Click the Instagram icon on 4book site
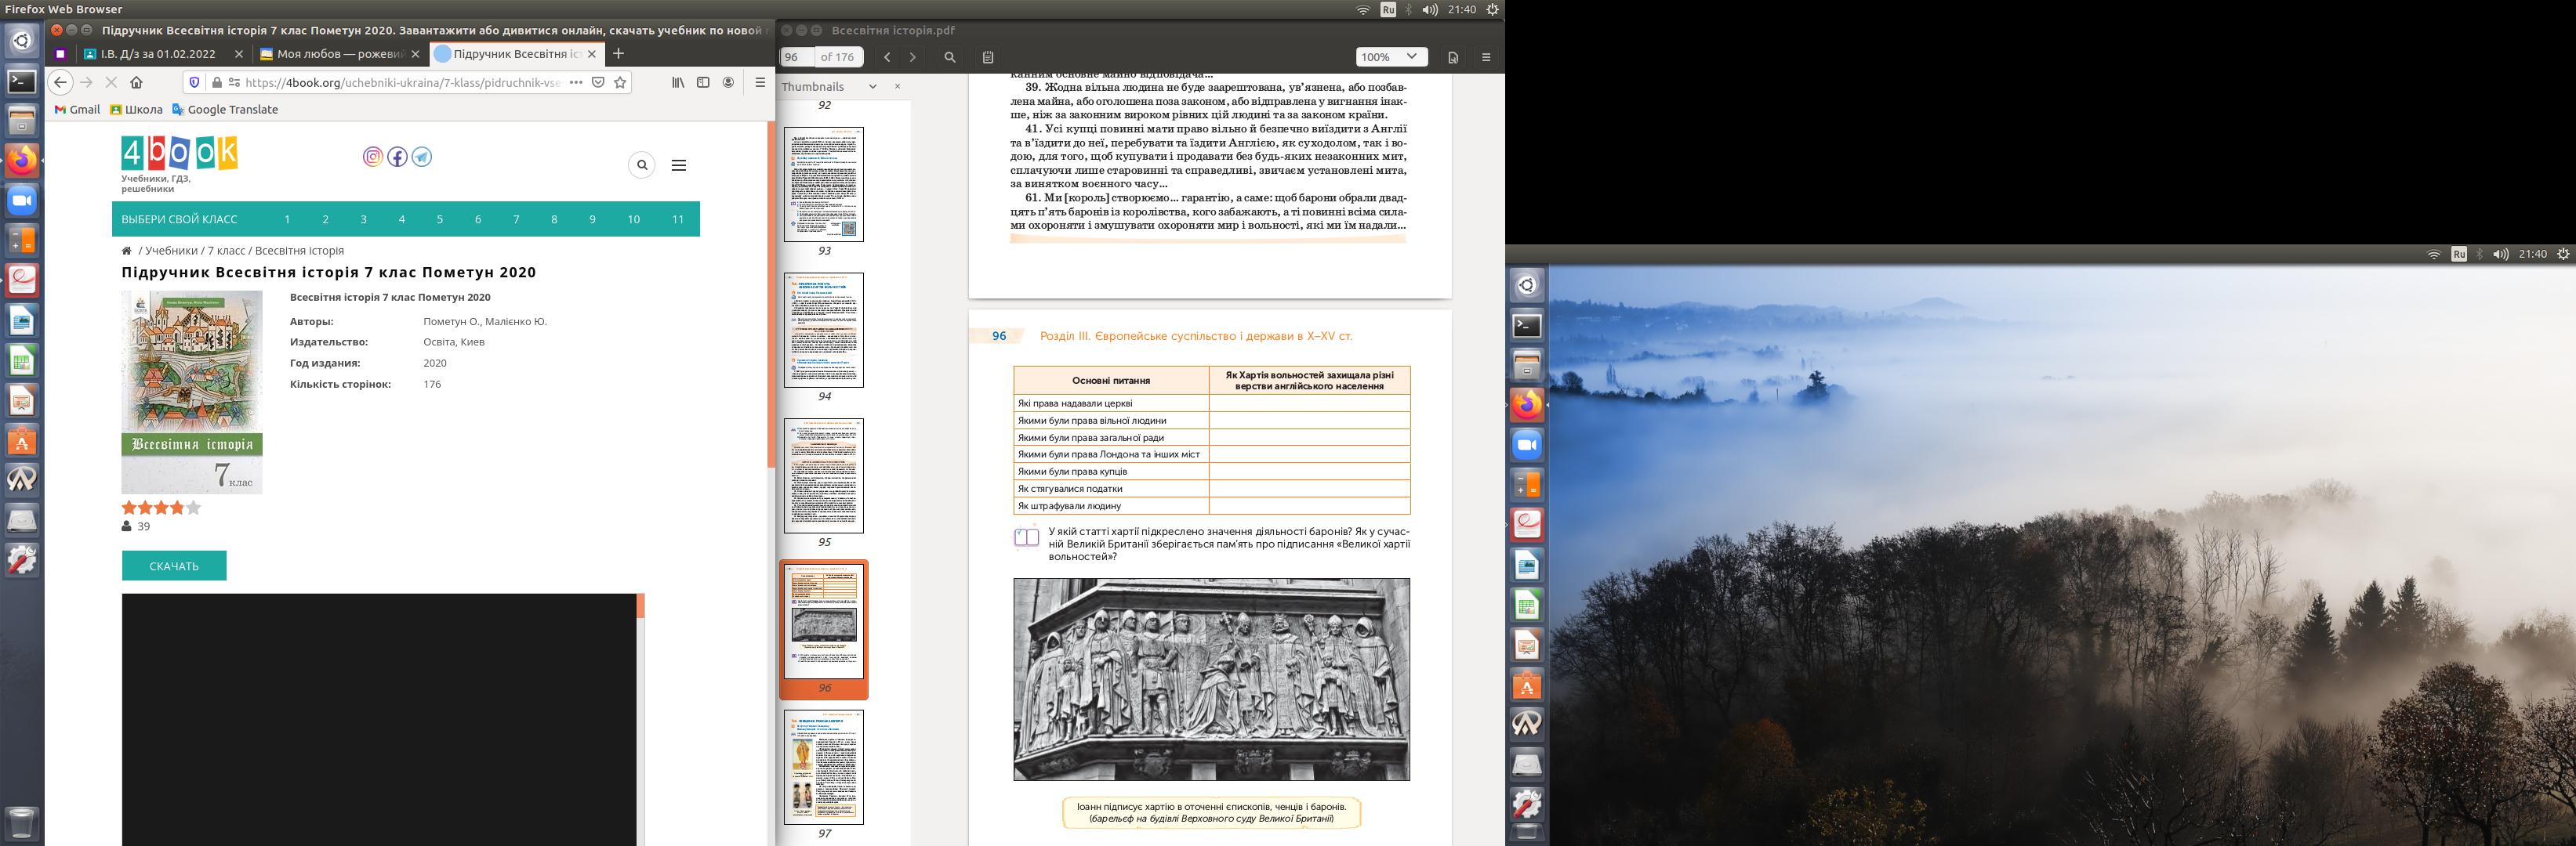This screenshot has height=846, width=2576. click(x=372, y=157)
